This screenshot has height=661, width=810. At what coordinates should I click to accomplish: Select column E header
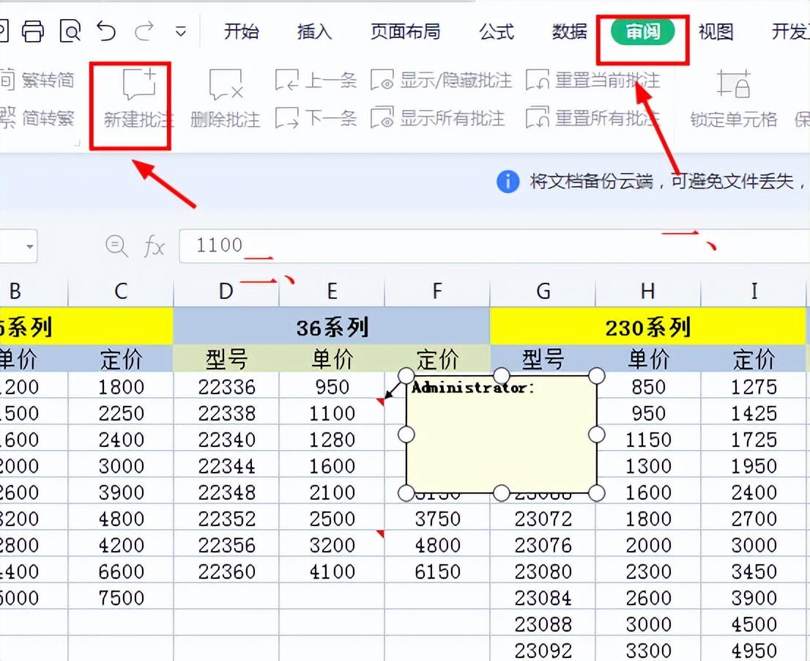click(332, 291)
